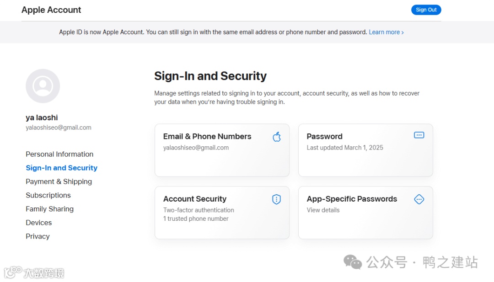The width and height of the screenshot is (494, 282).
Task: Click the shield icon on Account Security
Action: (276, 199)
